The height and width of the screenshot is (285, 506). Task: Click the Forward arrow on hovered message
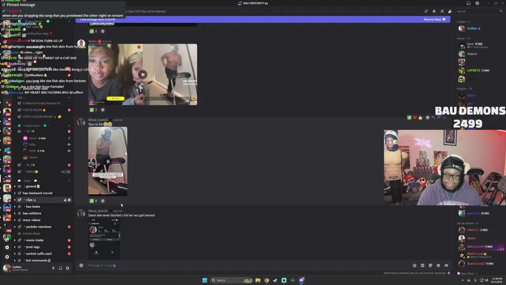pos(439,118)
